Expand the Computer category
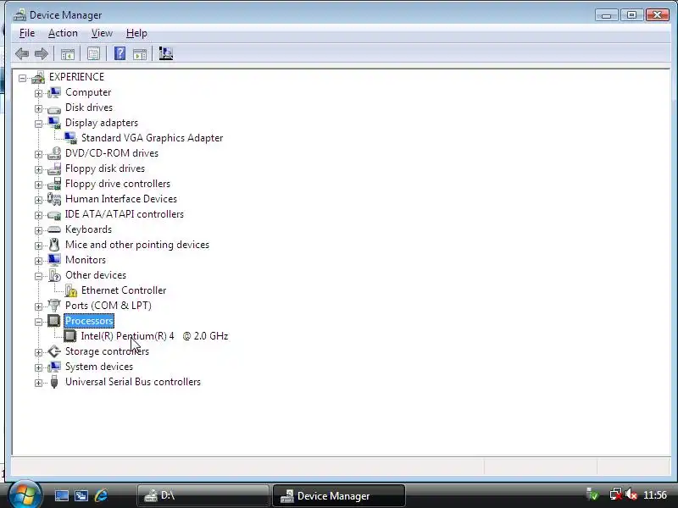Screen dimensions: 678x508 click(x=38, y=93)
